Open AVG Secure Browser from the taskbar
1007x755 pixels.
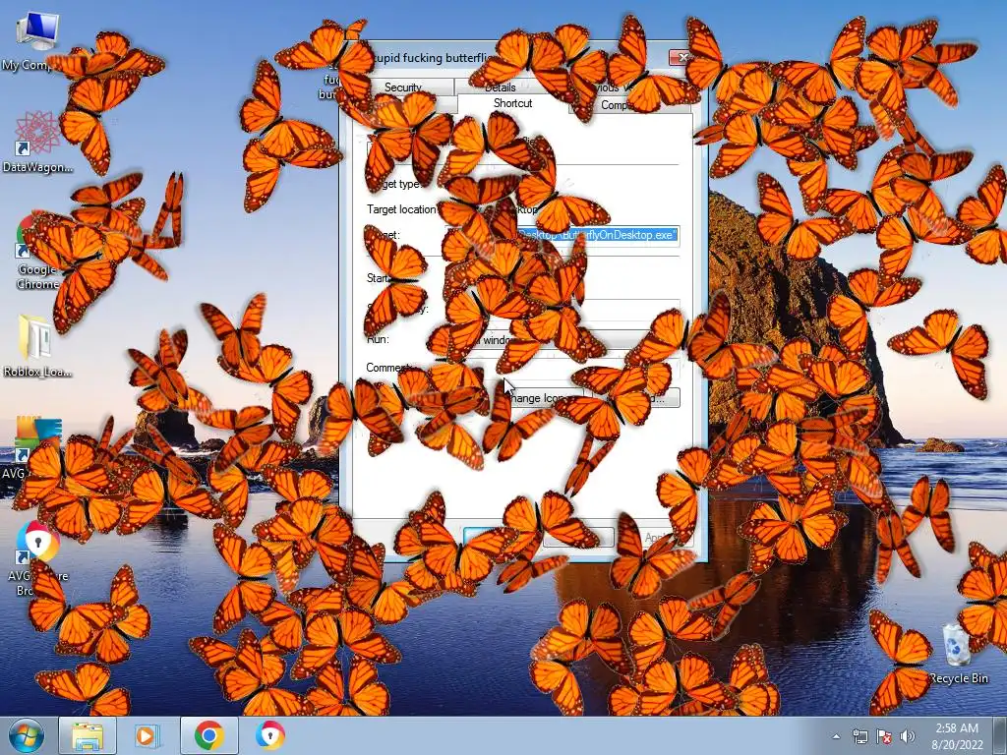[269, 735]
